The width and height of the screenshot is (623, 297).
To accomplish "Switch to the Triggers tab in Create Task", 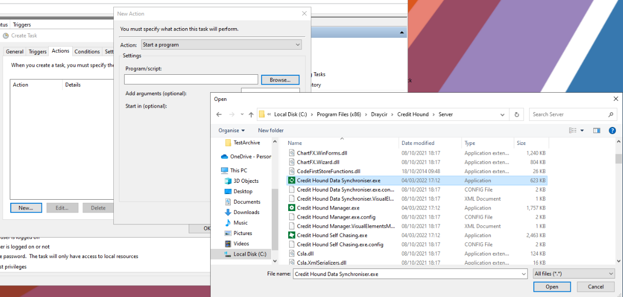I will (37, 52).
